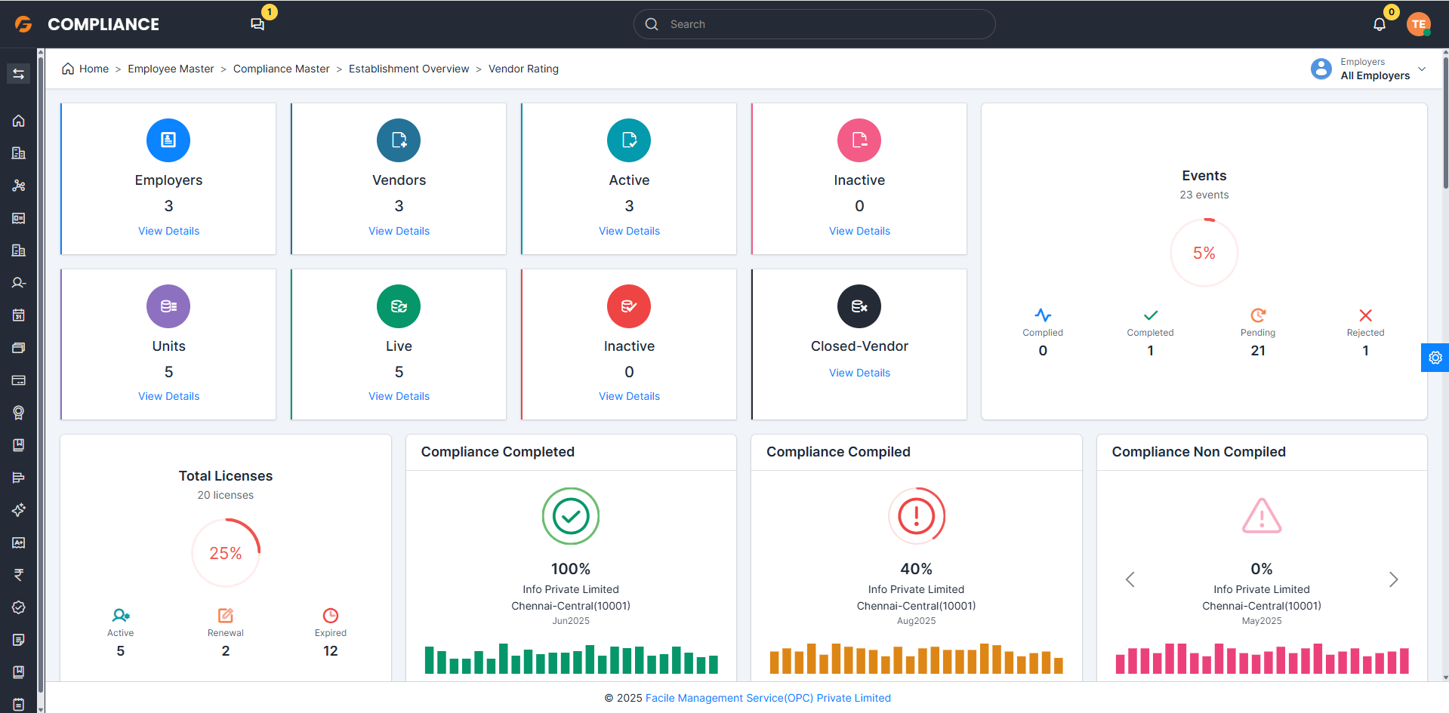This screenshot has height=713, width=1449.
Task: Click the Closed-Vendor dark circle icon
Action: [x=859, y=306]
